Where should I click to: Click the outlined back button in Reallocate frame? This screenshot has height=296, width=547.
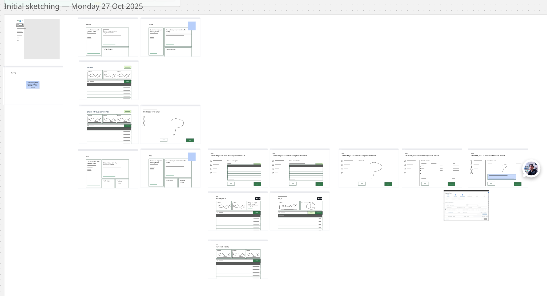(x=163, y=140)
